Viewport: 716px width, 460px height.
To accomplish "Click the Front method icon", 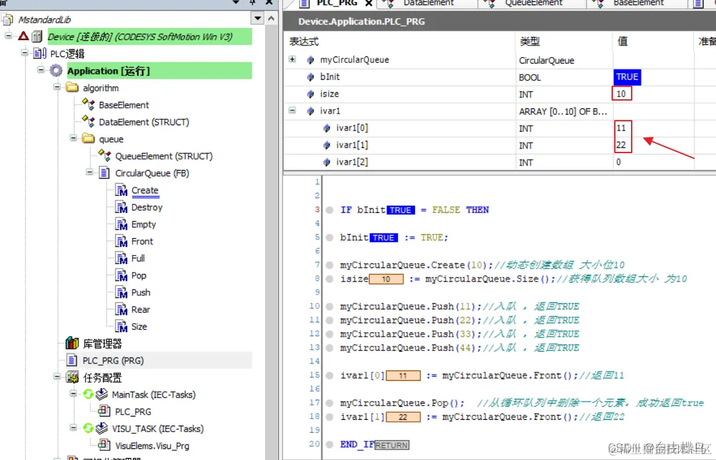I will pos(121,241).
